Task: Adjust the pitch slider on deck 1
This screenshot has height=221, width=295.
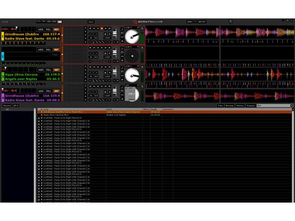Action: tap(115, 33)
